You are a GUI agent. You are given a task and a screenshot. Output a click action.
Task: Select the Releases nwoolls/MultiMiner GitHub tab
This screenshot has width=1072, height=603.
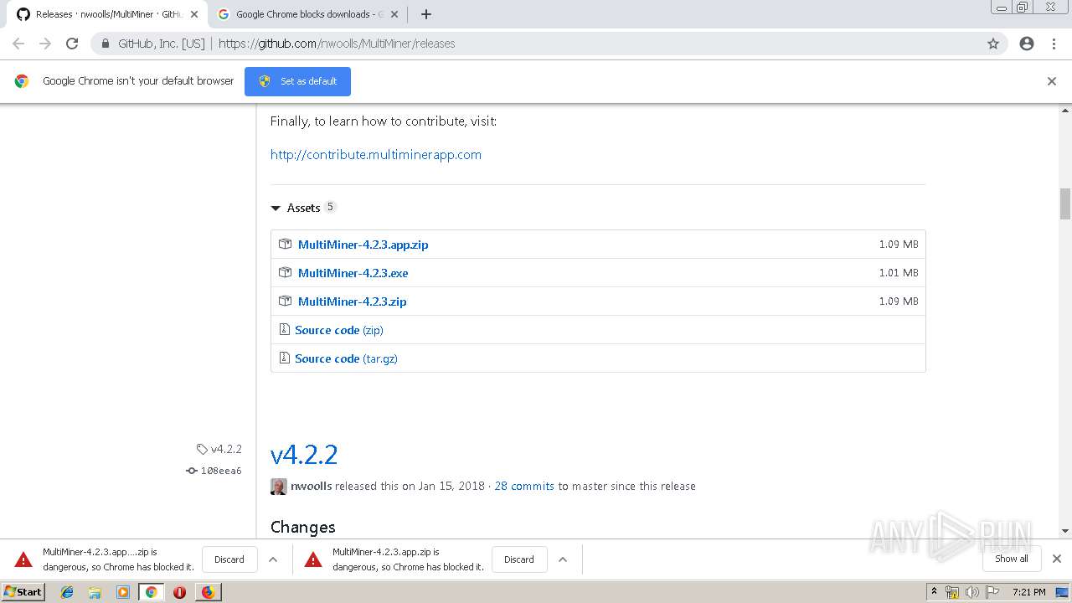tap(107, 14)
